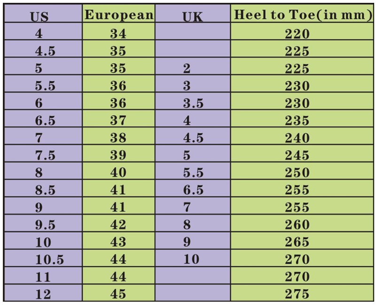The height and width of the screenshot is (305, 377).
Task: Click the UK size 5.5 cell
Action: point(193,173)
